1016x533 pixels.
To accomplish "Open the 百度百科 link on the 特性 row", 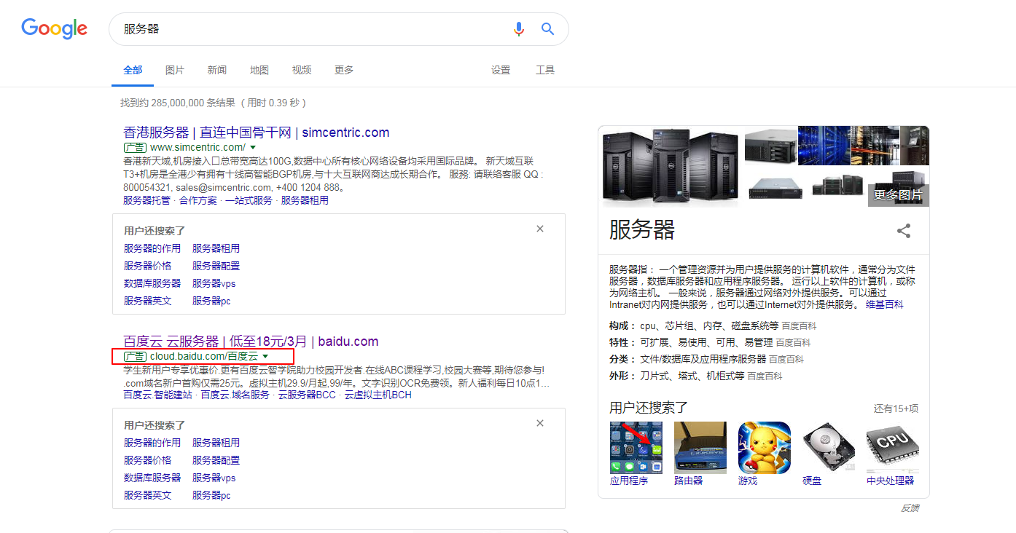I will pyautogui.click(x=793, y=342).
